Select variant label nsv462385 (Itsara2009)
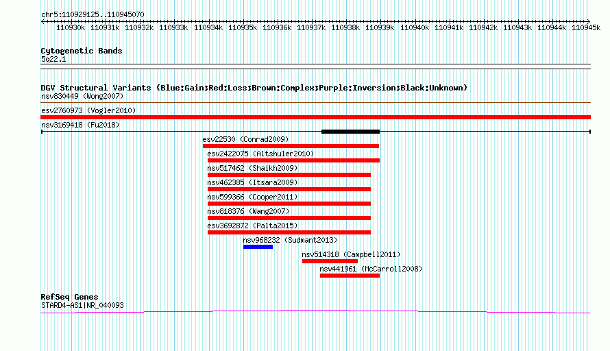Screen dimensions: 610x351 [x=252, y=182]
